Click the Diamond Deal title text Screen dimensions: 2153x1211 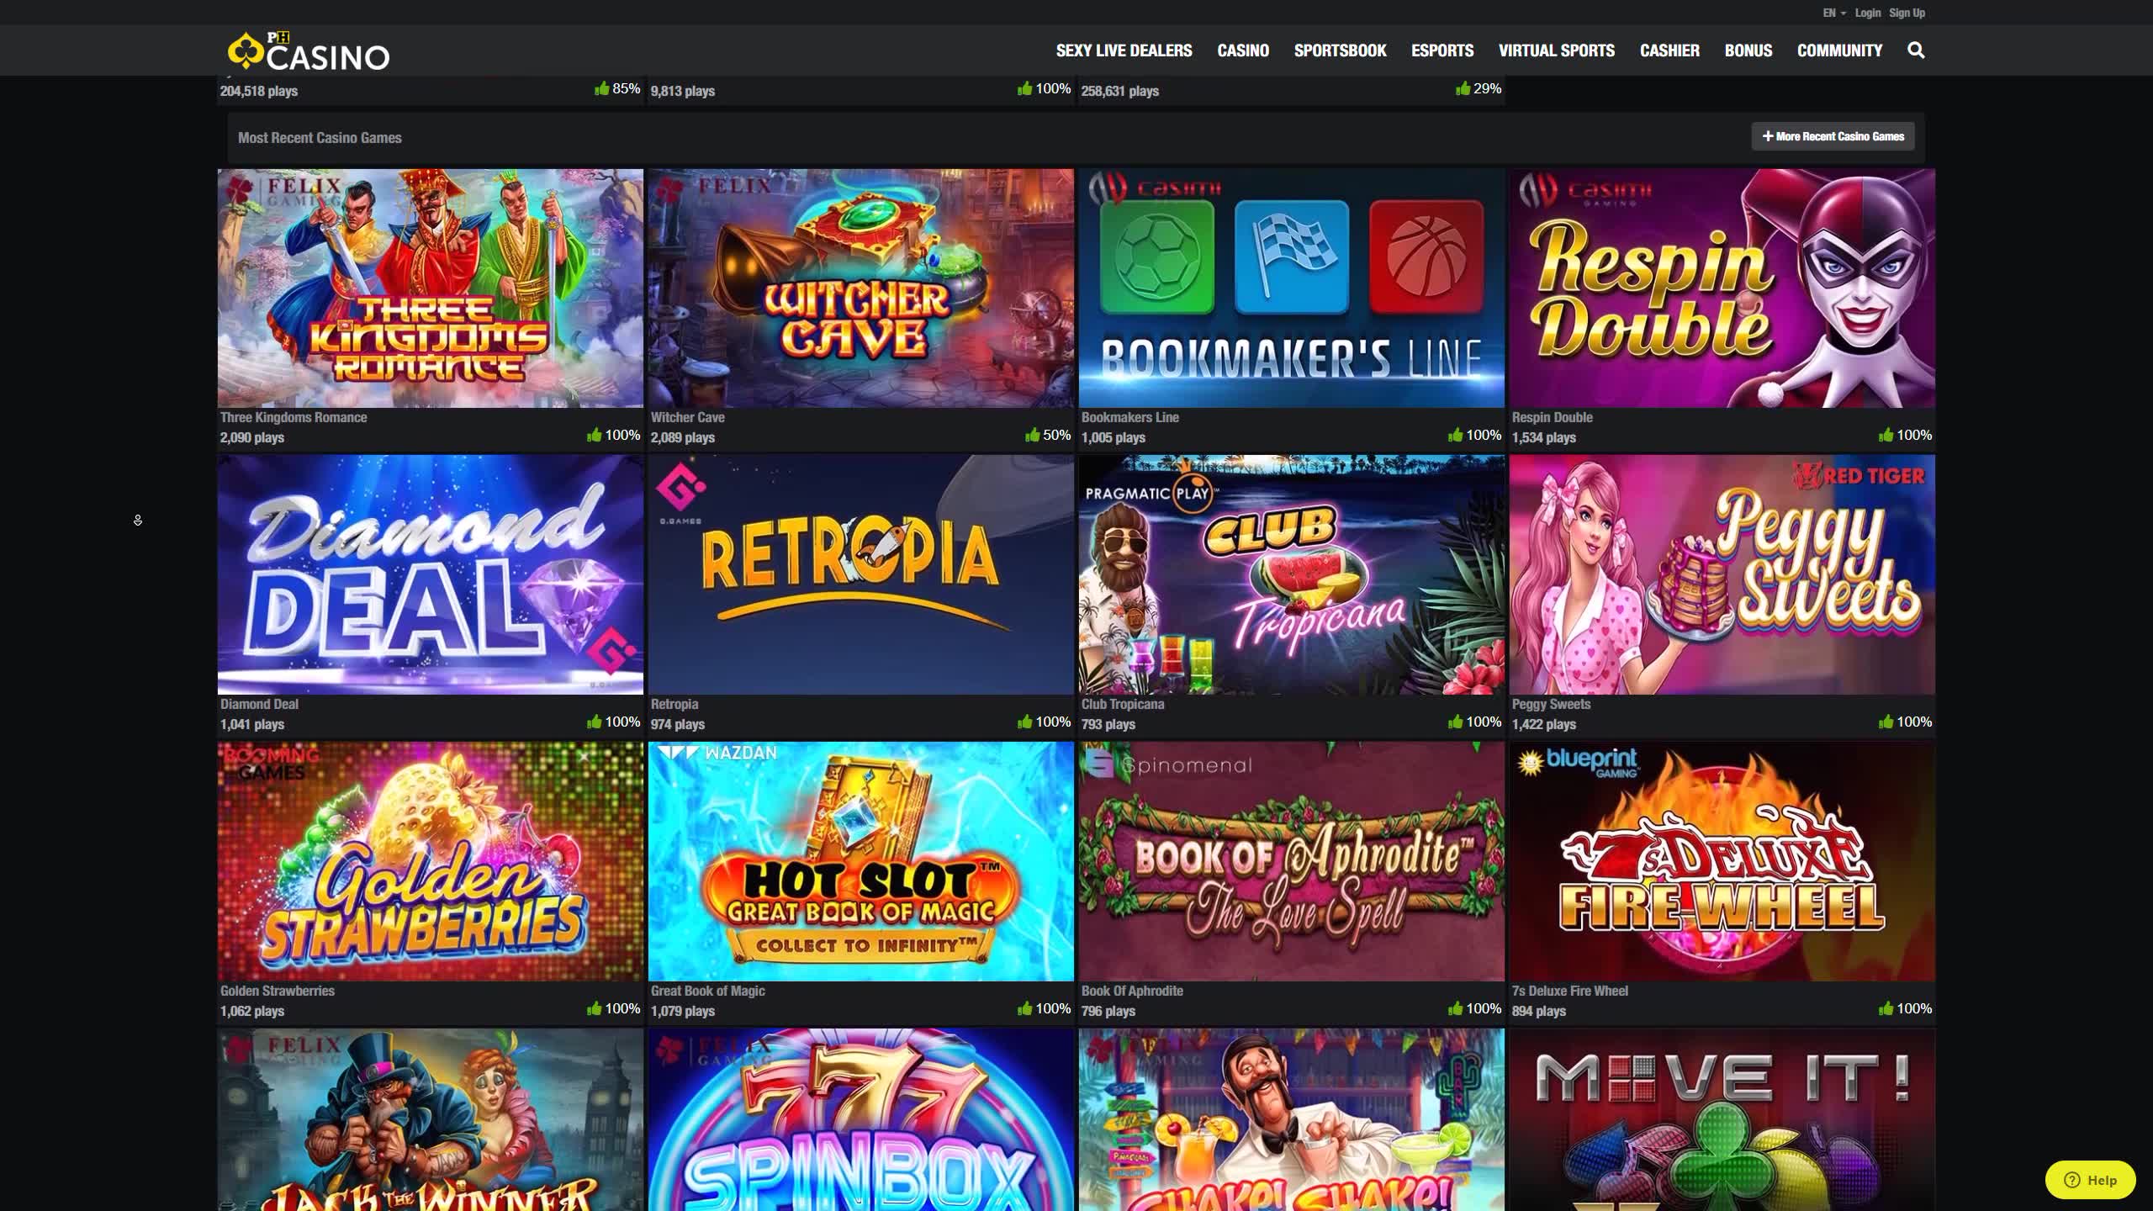(x=259, y=704)
